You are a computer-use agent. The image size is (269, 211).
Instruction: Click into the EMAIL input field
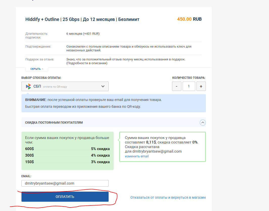tap(65, 183)
